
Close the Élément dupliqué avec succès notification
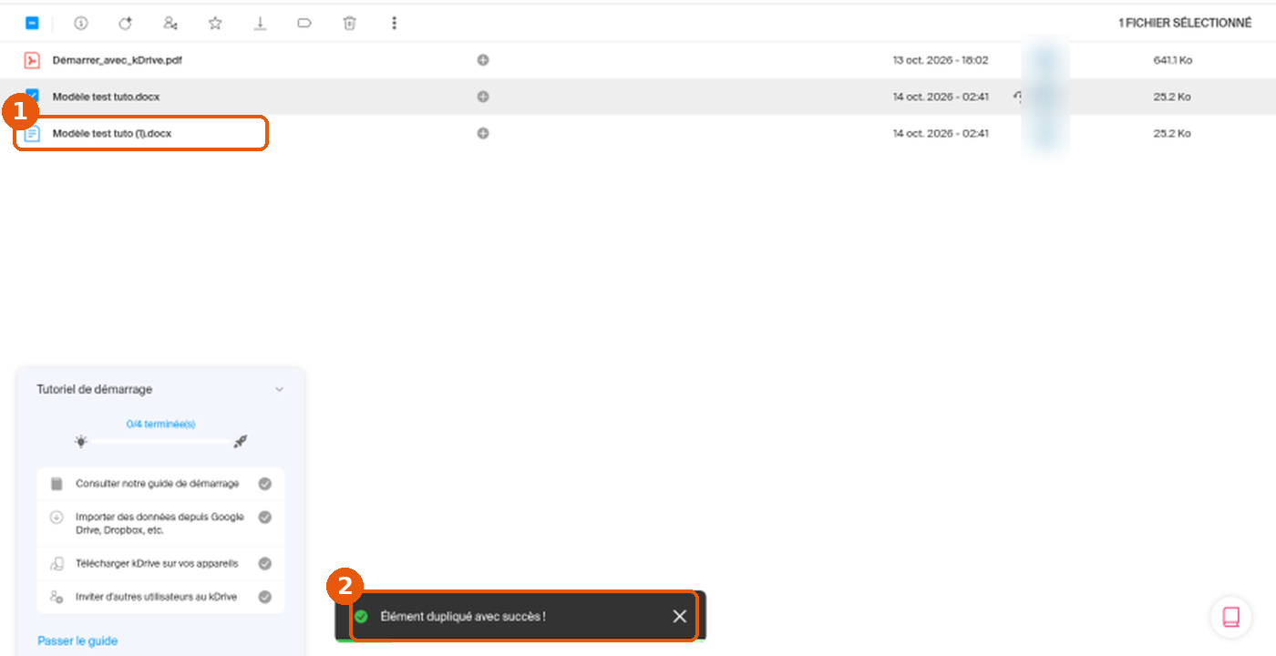tap(680, 617)
